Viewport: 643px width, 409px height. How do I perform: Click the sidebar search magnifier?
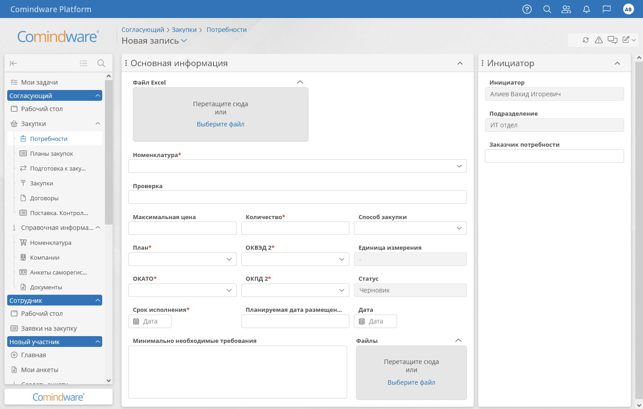(x=101, y=63)
